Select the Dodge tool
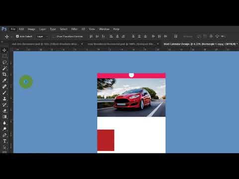239x179 pixels. (x=4, y=129)
